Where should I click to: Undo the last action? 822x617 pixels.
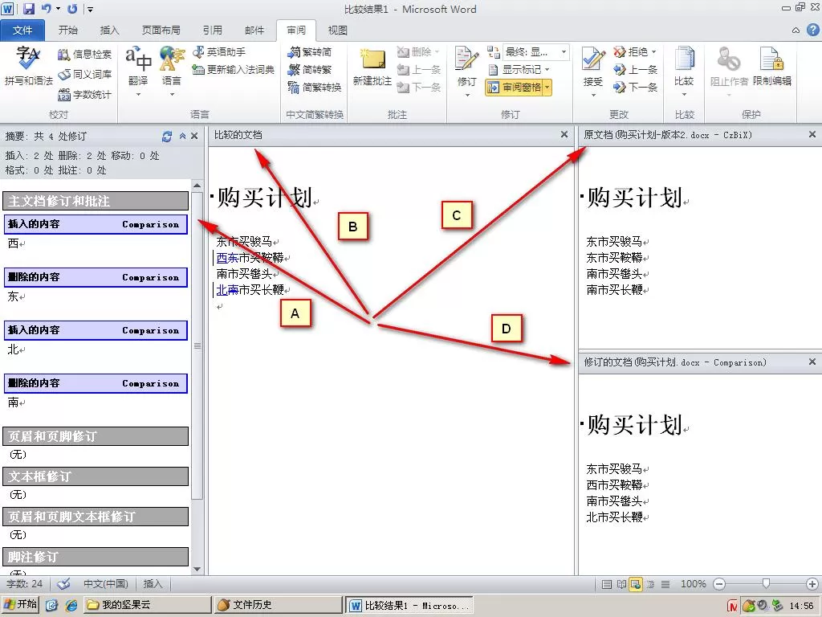coord(46,8)
